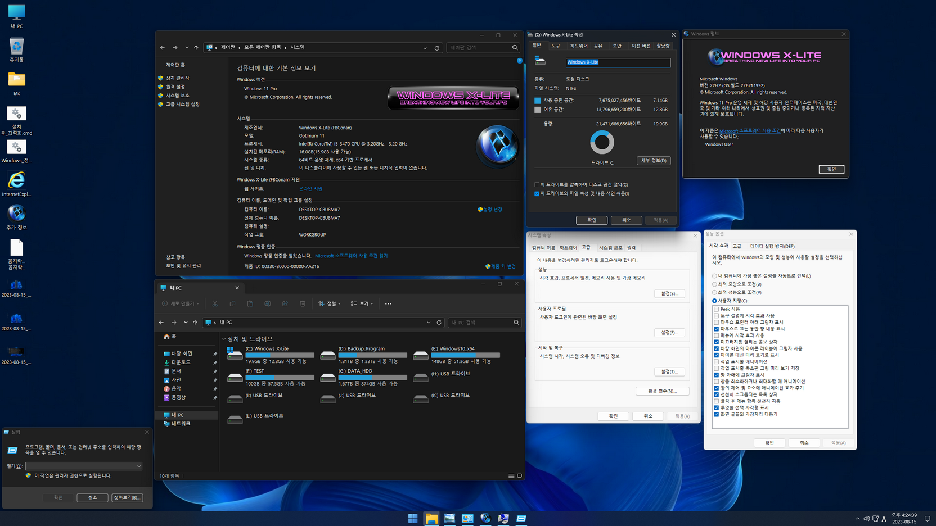
Task: Click 세부 정보(D) button in drive properties
Action: tap(654, 161)
